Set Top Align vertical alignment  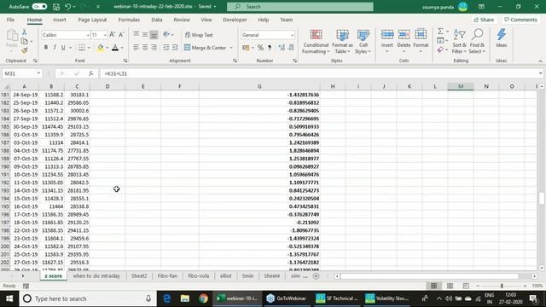tap(136, 34)
